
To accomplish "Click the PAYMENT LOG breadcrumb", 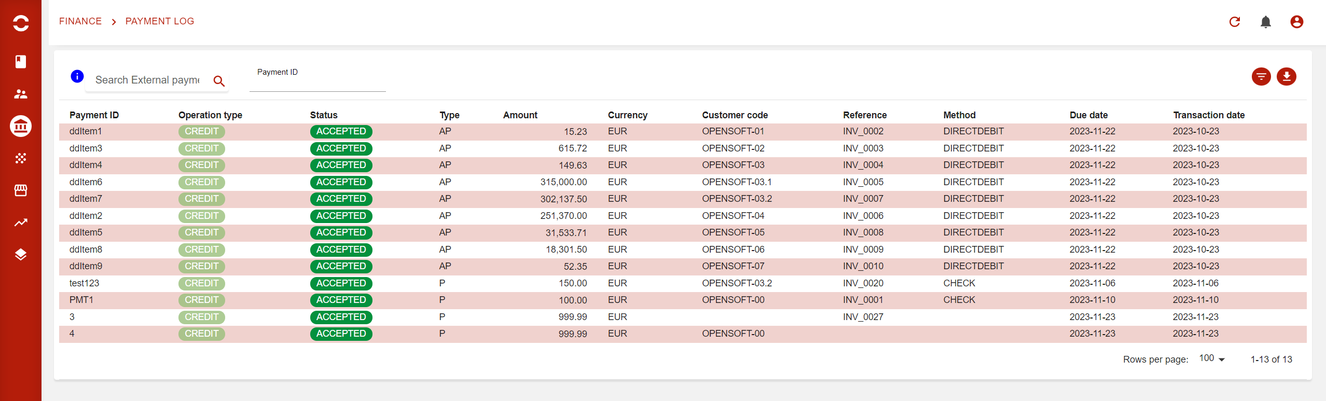I will pos(160,21).
